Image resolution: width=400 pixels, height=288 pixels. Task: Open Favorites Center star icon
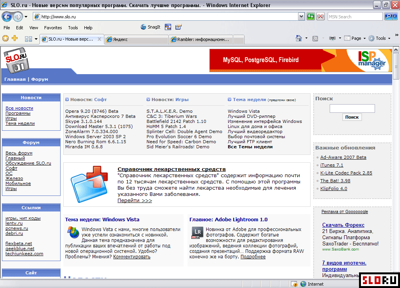pyautogui.click(x=5, y=38)
